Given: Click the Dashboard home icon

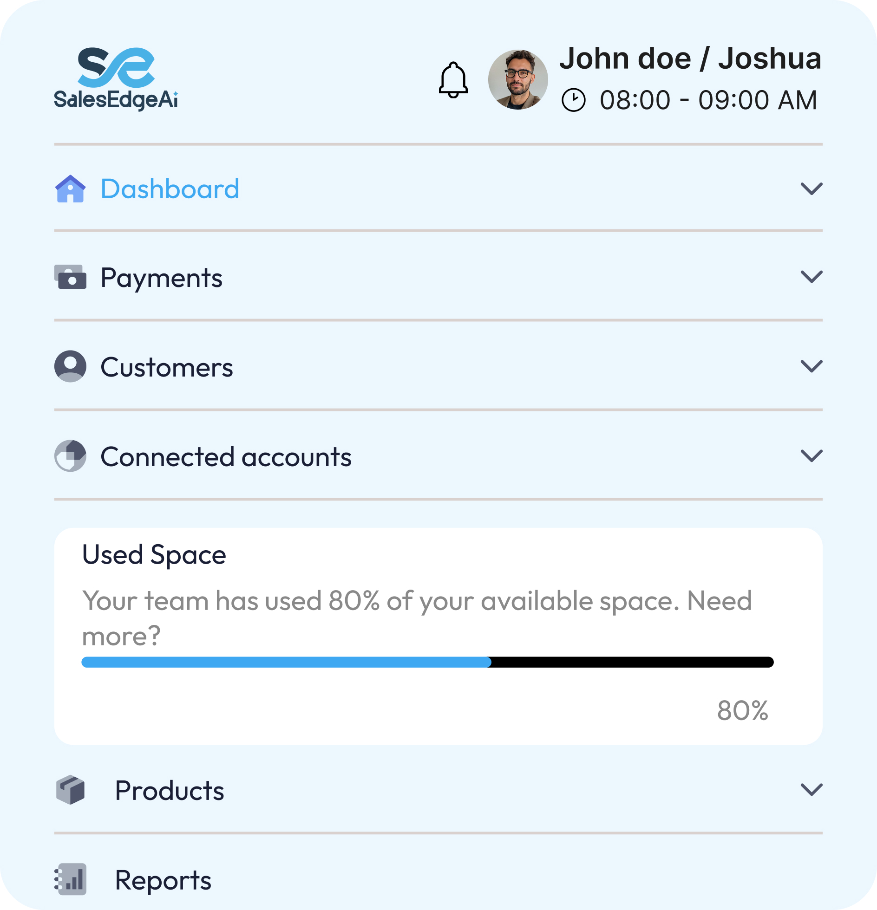Looking at the screenshot, I should [70, 188].
